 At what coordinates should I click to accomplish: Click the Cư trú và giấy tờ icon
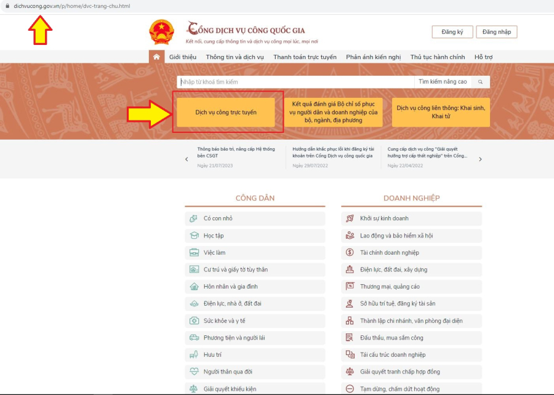[194, 269]
